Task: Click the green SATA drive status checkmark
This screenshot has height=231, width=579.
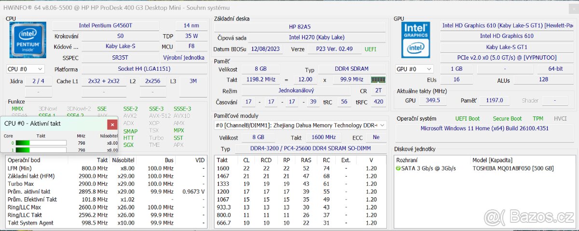Action: coord(398,168)
